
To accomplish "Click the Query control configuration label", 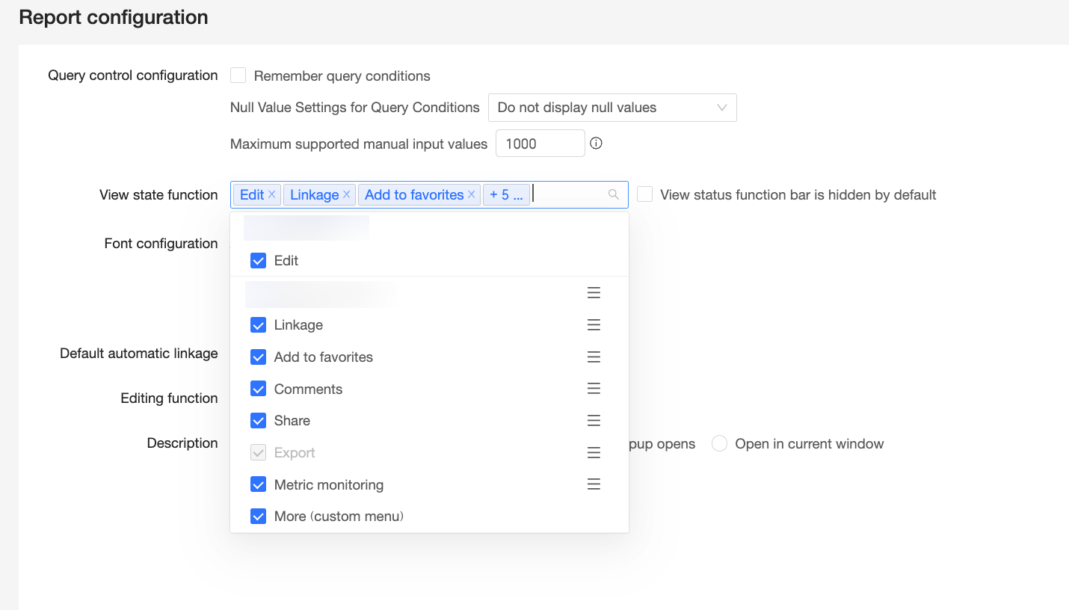I will pos(133,76).
